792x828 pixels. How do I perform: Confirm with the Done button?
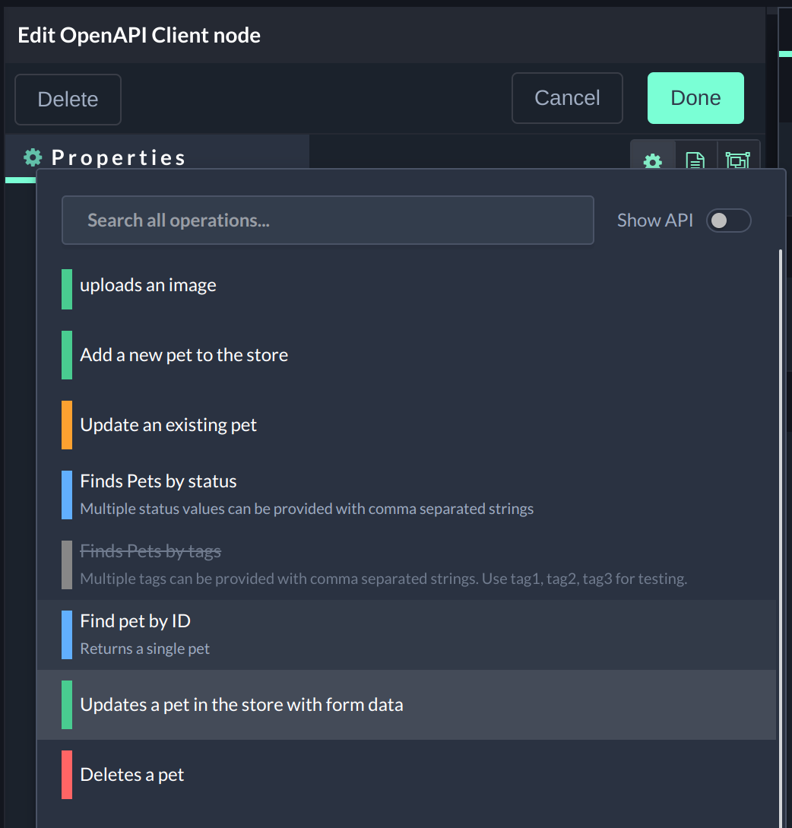[695, 98]
